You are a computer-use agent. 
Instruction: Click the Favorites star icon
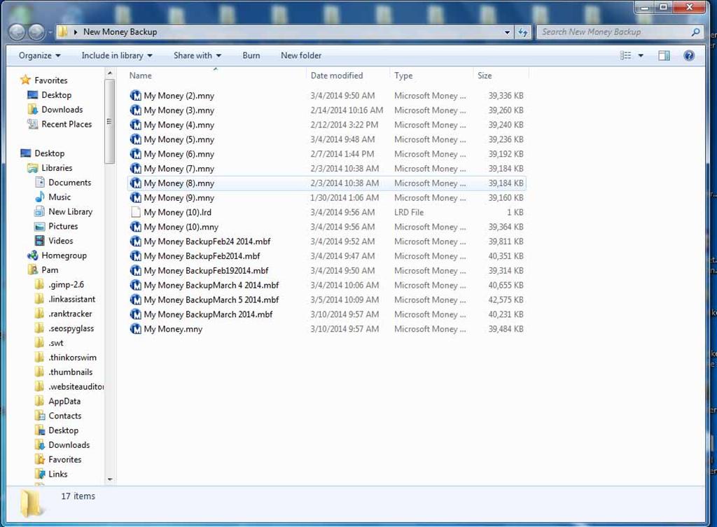(26, 80)
